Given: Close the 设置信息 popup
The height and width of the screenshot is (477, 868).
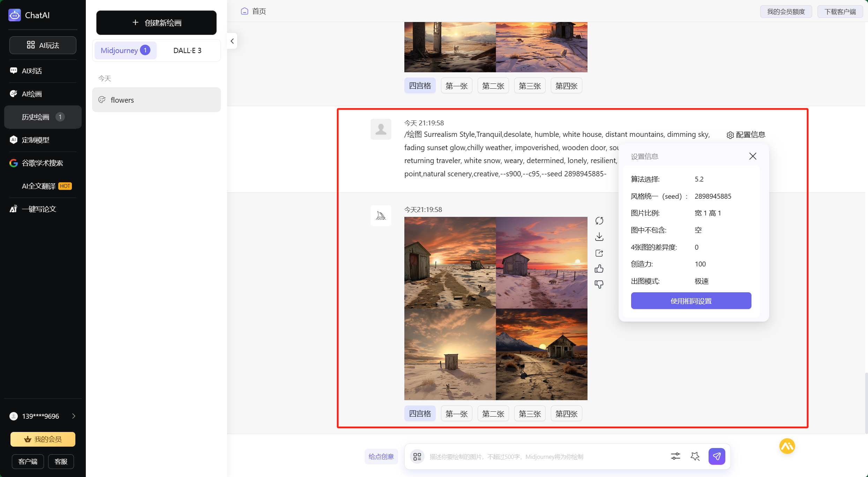Looking at the screenshot, I should (753, 156).
